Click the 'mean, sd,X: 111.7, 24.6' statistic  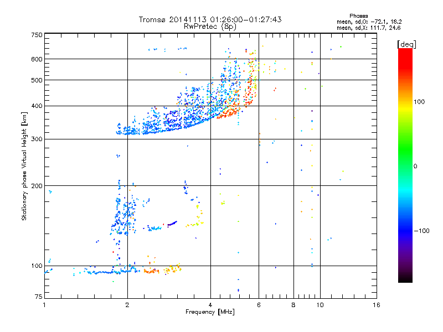pos(368,28)
